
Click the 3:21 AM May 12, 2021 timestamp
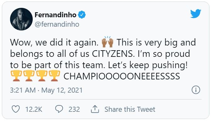[46, 90]
